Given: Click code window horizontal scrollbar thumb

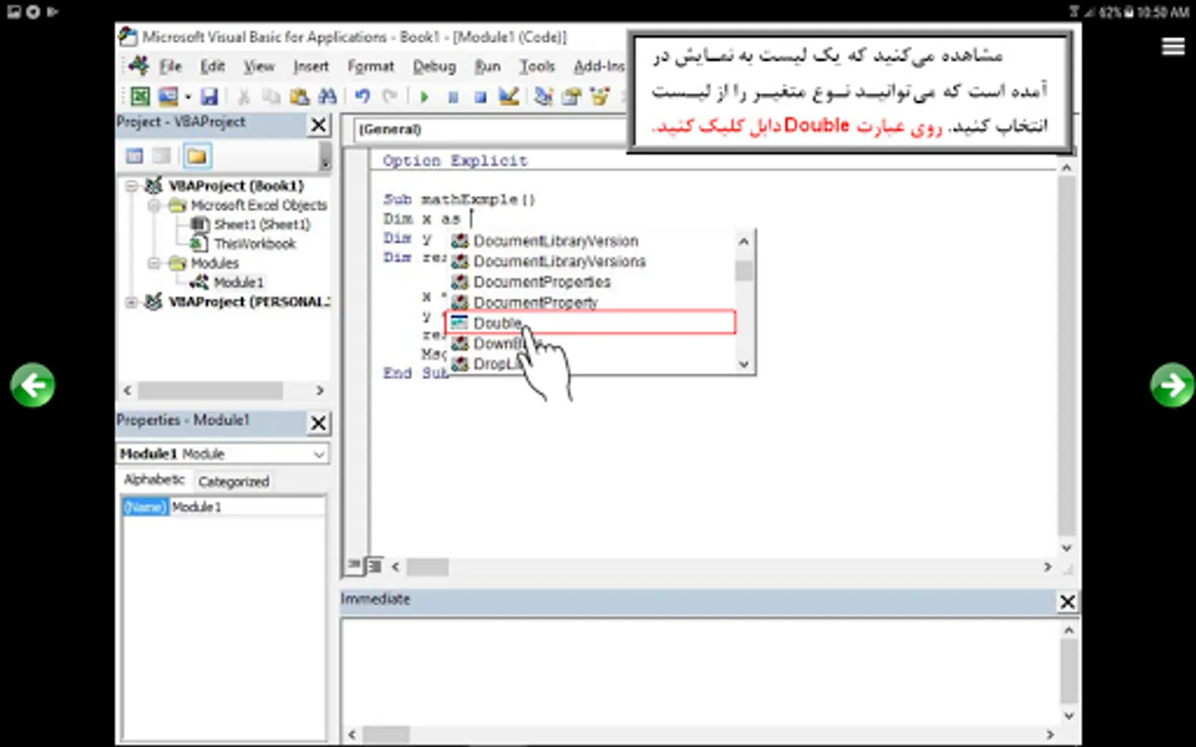Looking at the screenshot, I should point(428,567).
